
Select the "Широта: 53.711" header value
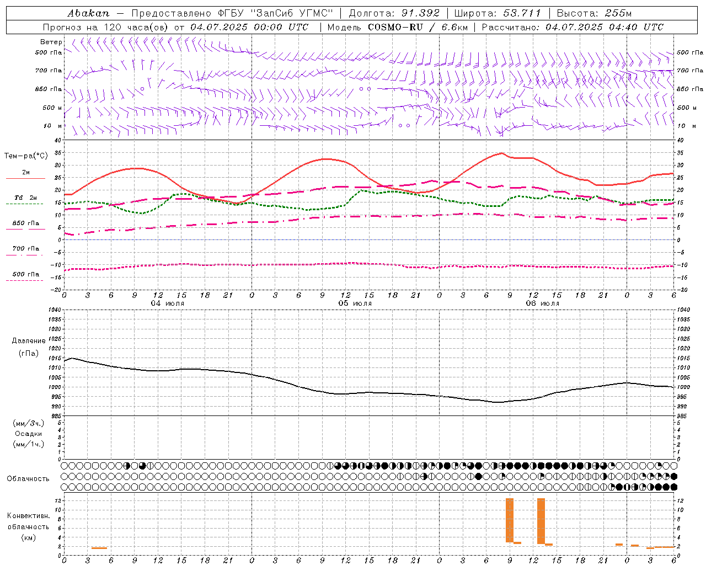pos(498,13)
